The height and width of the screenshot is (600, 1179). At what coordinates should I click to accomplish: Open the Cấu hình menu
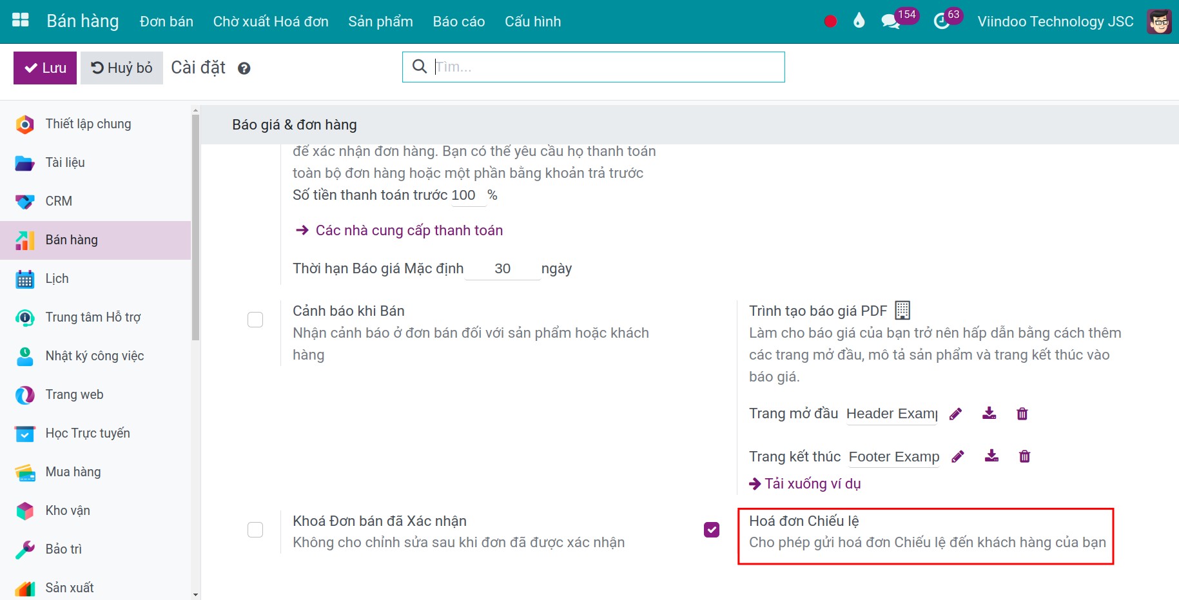(x=532, y=21)
